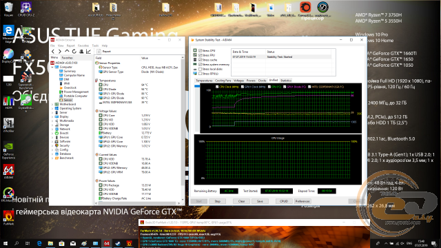441x248 pixels.
Task: Stop the stability test
Action: (x=218, y=201)
